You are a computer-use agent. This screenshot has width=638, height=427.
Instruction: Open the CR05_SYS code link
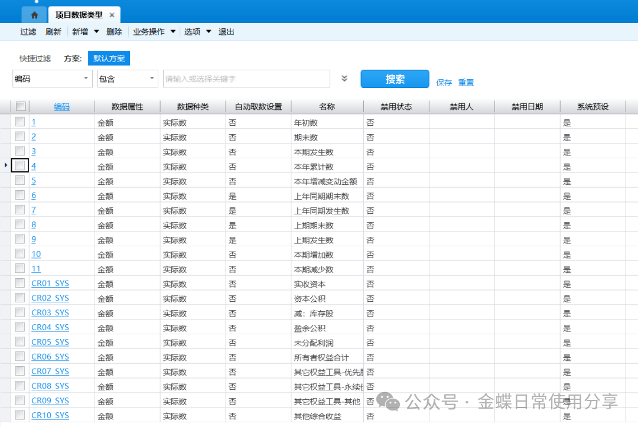point(50,342)
